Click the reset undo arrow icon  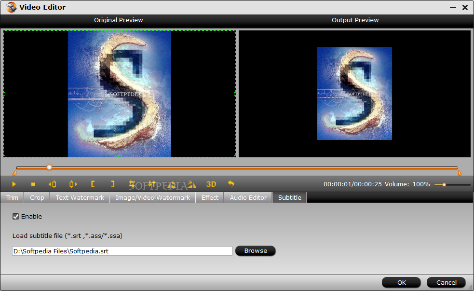point(230,183)
